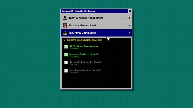
Task: Uncheck the Access Control Audit checkbox
Action: pyautogui.click(x=66, y=55)
